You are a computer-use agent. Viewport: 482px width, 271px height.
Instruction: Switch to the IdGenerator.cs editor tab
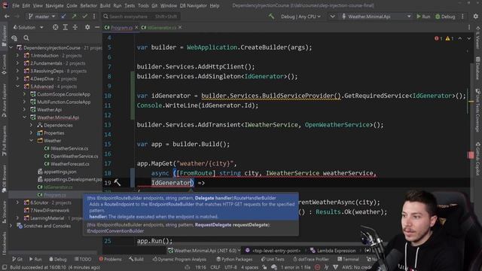(161, 28)
